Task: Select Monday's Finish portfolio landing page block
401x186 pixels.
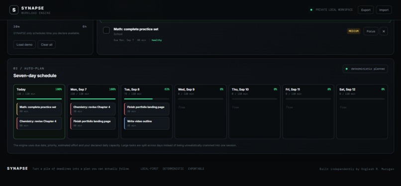Action: (x=93, y=123)
